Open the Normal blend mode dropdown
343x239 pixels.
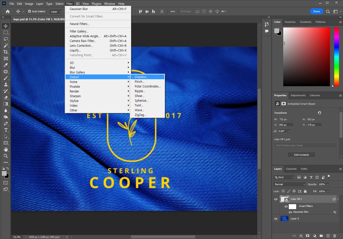point(289,184)
